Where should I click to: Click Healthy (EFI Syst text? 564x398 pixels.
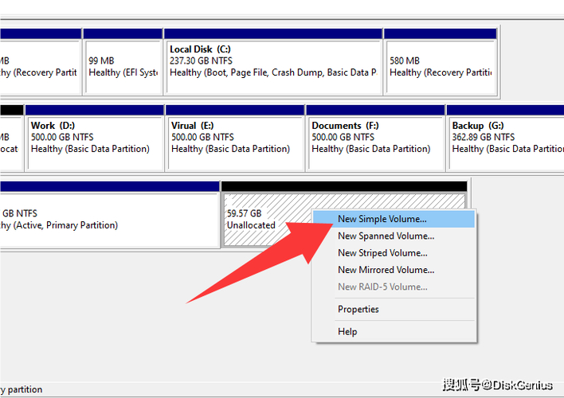click(123, 72)
